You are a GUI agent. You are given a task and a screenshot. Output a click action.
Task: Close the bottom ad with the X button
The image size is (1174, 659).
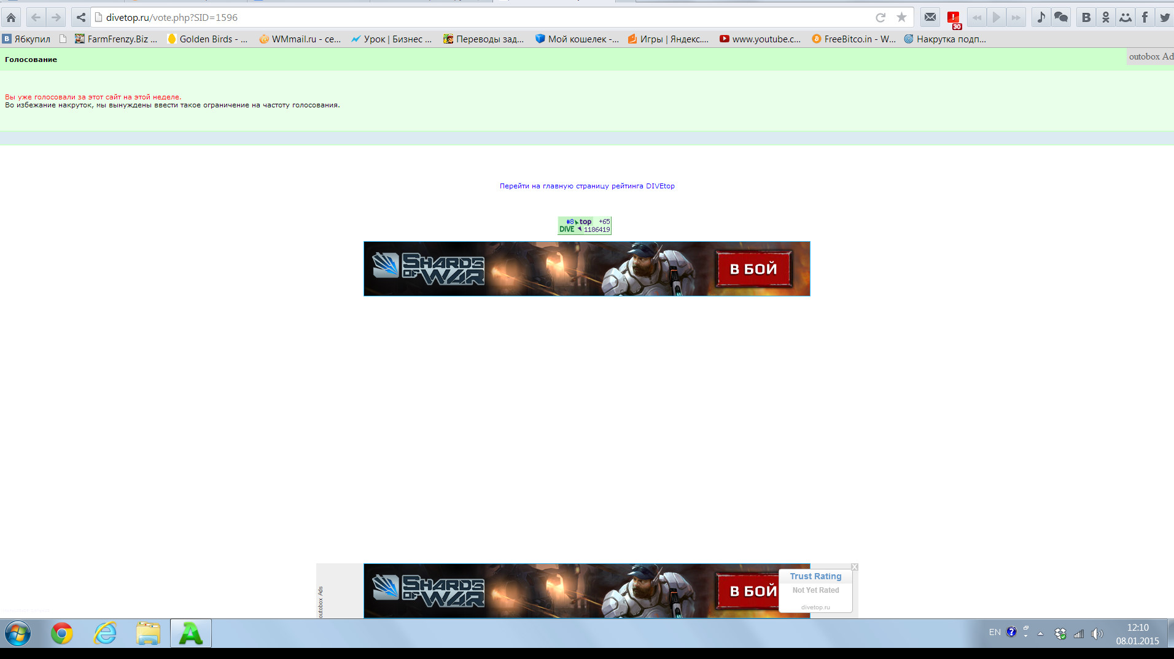coord(854,567)
